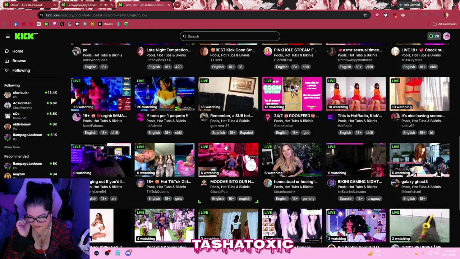The height and width of the screenshot is (259, 460).
Task: Open the guerrera_87 stream thumbnail
Action: point(228,94)
